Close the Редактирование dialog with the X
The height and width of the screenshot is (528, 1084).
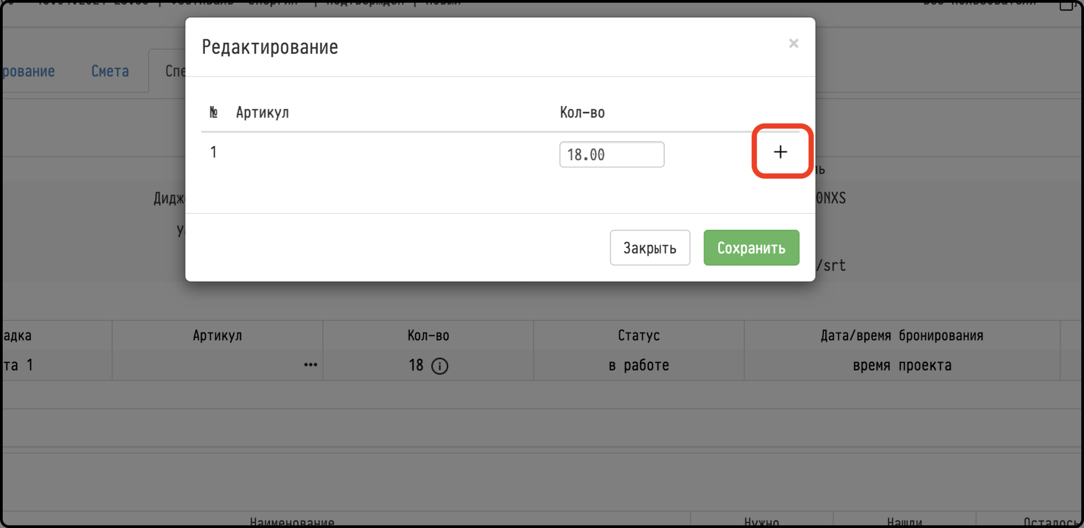794,43
